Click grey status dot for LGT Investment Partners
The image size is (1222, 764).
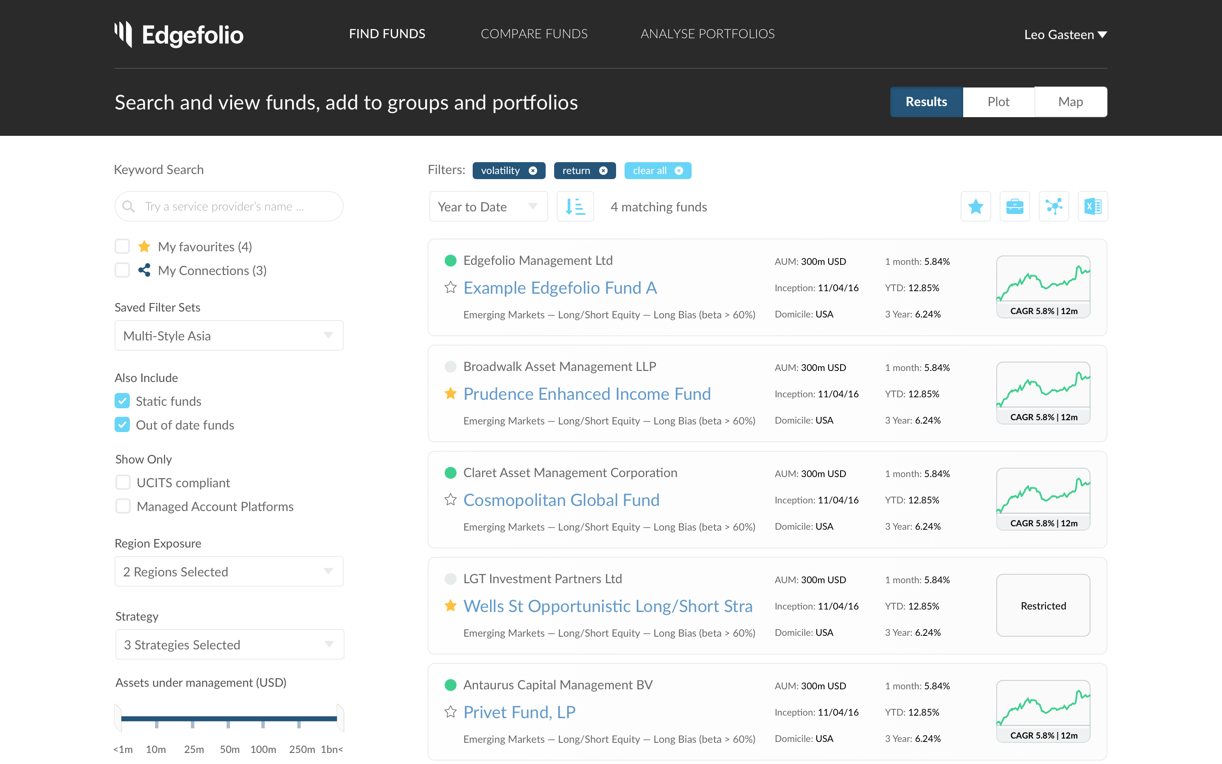[451, 579]
